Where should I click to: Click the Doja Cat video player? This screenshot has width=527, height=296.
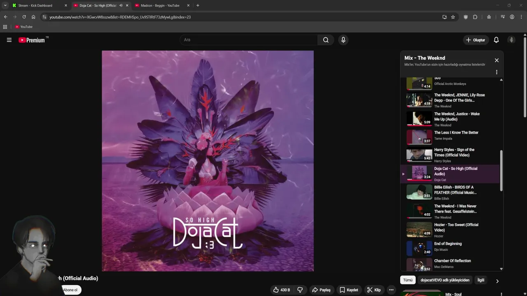[208, 161]
